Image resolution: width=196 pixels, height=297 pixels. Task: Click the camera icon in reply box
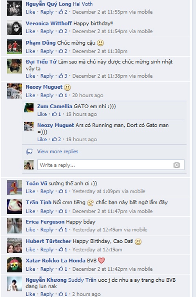(176, 165)
